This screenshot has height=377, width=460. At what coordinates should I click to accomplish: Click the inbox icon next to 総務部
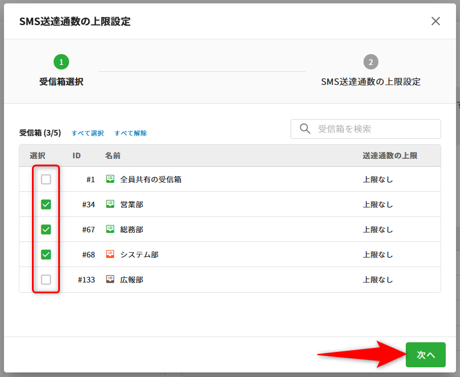[x=110, y=229]
